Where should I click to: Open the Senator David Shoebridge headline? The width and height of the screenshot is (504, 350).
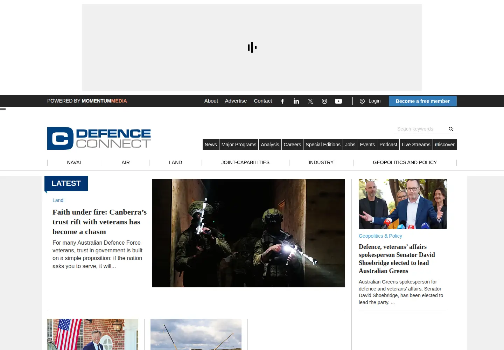click(397, 259)
